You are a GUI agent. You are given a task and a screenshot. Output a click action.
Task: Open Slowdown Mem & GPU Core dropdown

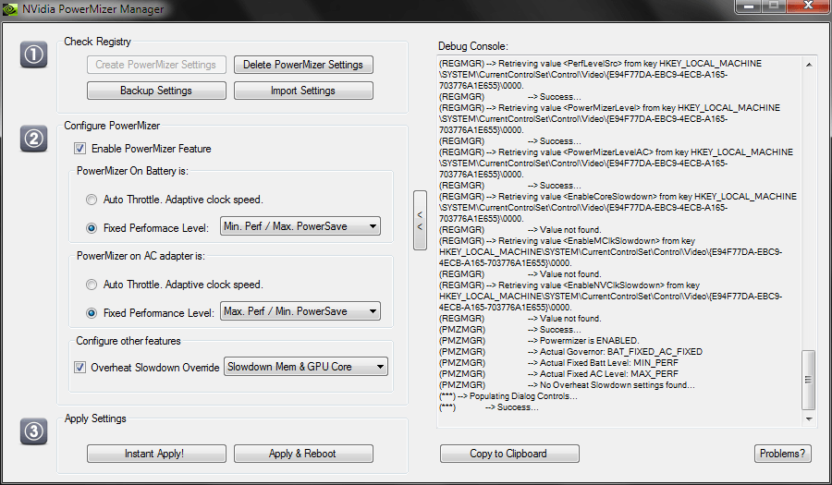click(x=306, y=367)
